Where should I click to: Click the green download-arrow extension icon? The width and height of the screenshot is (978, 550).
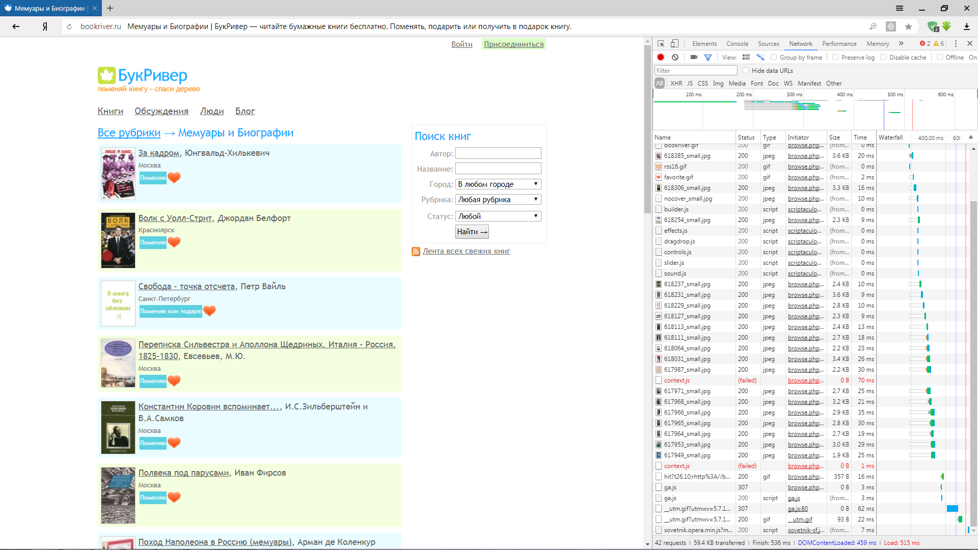point(946,26)
